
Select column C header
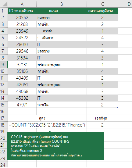click(102, 4)
